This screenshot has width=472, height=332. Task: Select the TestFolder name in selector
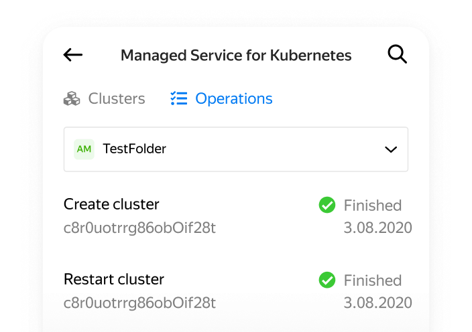(x=134, y=149)
